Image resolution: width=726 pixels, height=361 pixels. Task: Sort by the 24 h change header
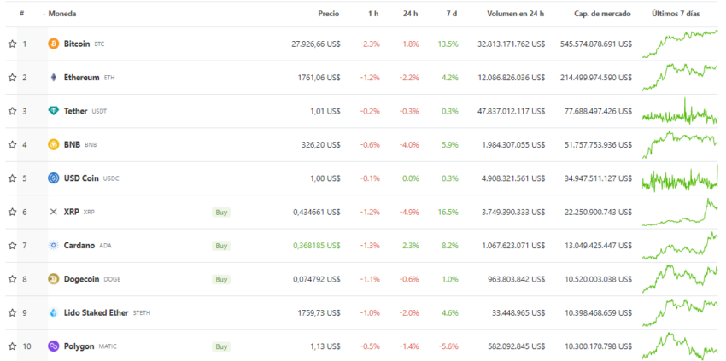click(x=410, y=15)
